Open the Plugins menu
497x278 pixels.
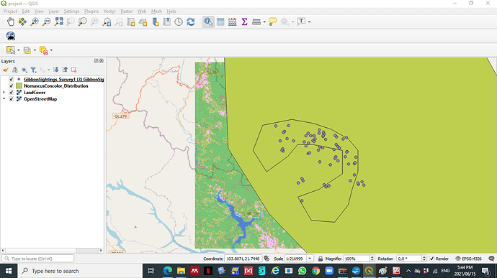(91, 11)
